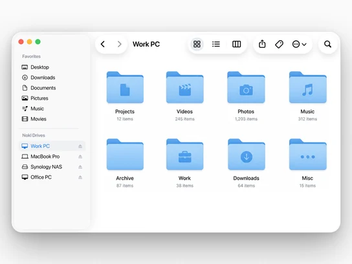
Task: Select the Downloads folder icon in grid
Action: pyautogui.click(x=247, y=155)
